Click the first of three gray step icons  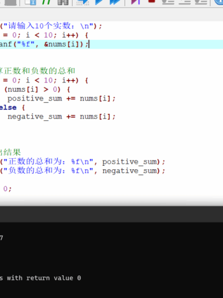(x=168, y=2)
